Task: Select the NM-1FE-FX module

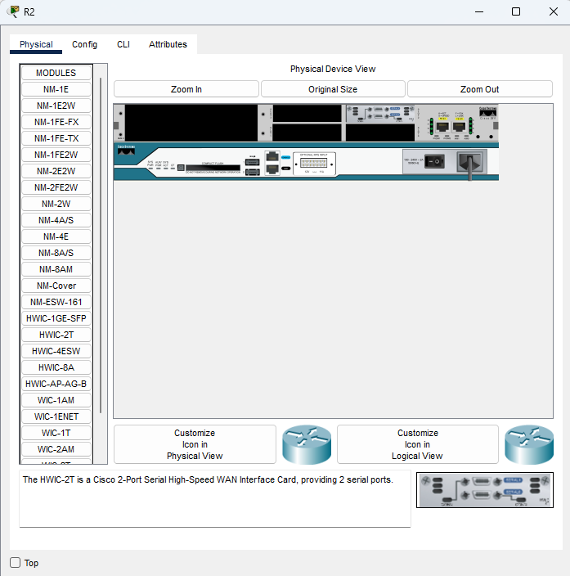Action: 56,122
